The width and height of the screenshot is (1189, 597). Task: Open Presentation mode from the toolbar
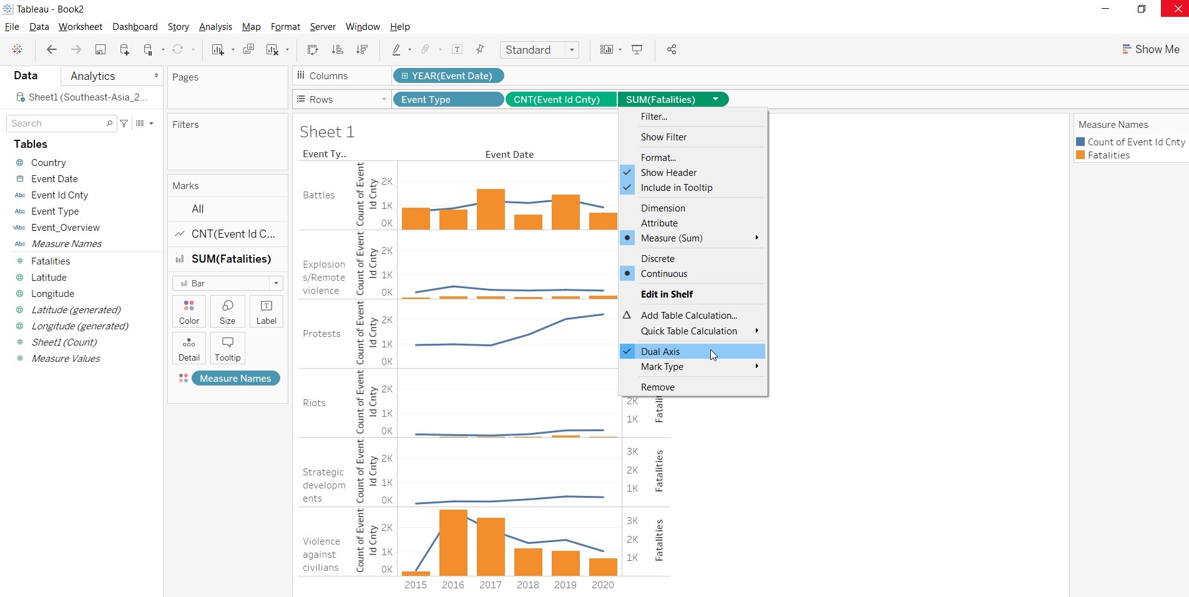(x=637, y=50)
